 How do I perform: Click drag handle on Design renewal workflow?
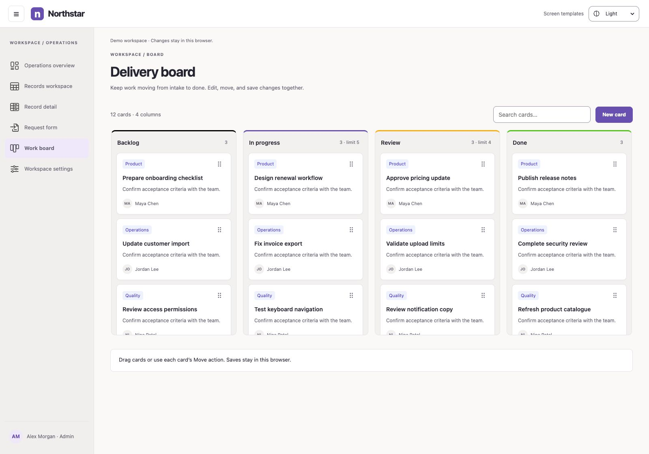(351, 164)
